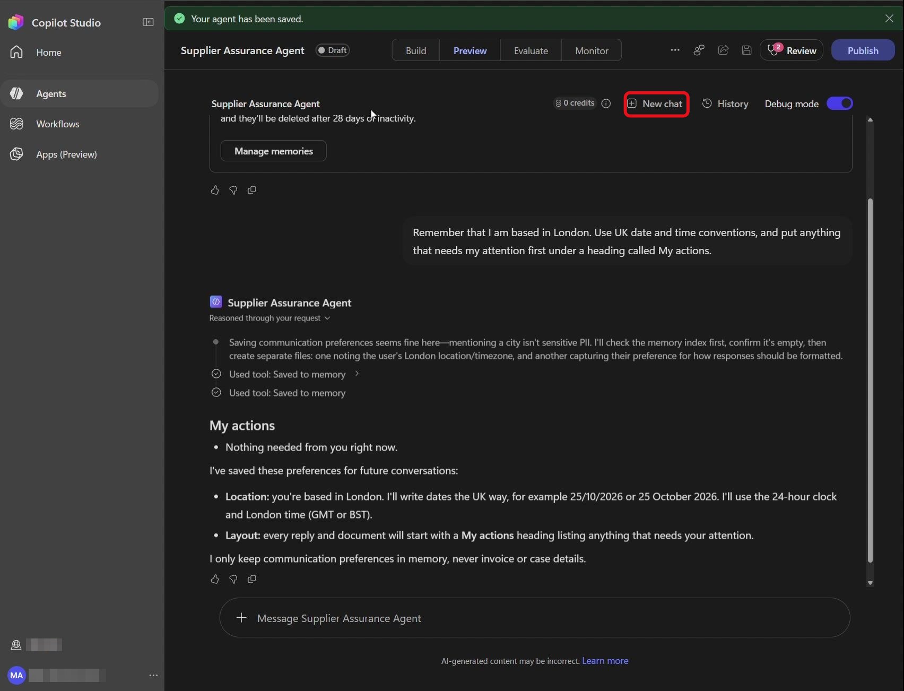Image resolution: width=904 pixels, height=691 pixels.
Task: Follow the Learn more link
Action: coord(605,661)
